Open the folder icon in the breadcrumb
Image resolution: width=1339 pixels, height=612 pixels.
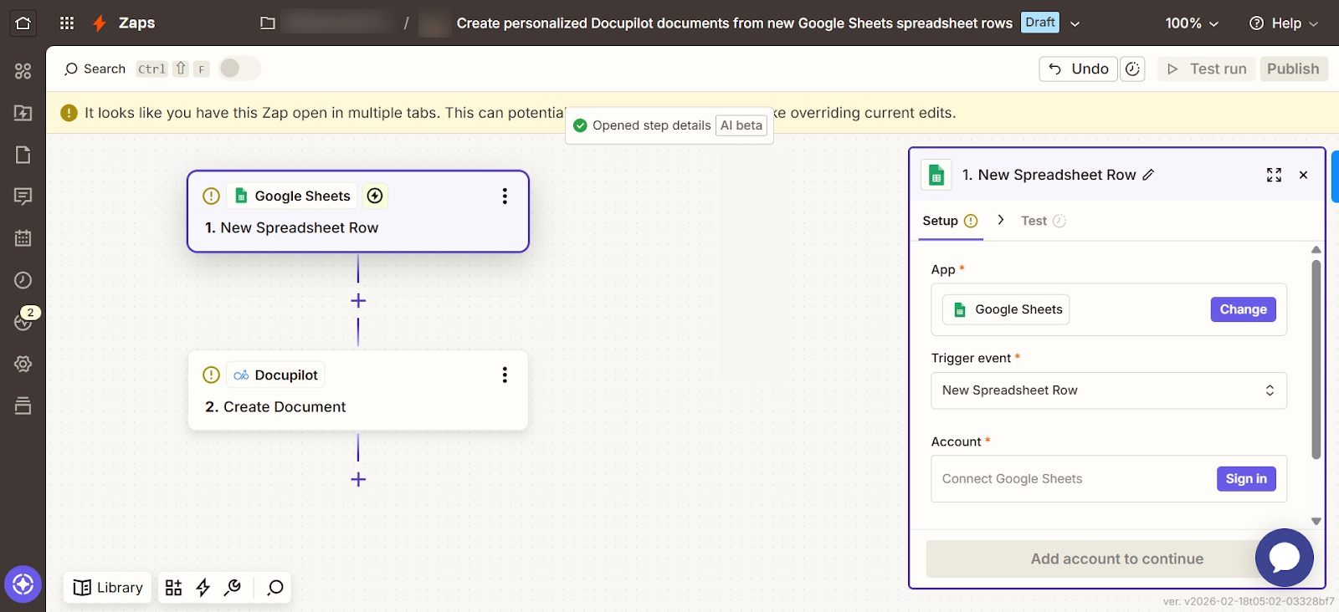268,23
